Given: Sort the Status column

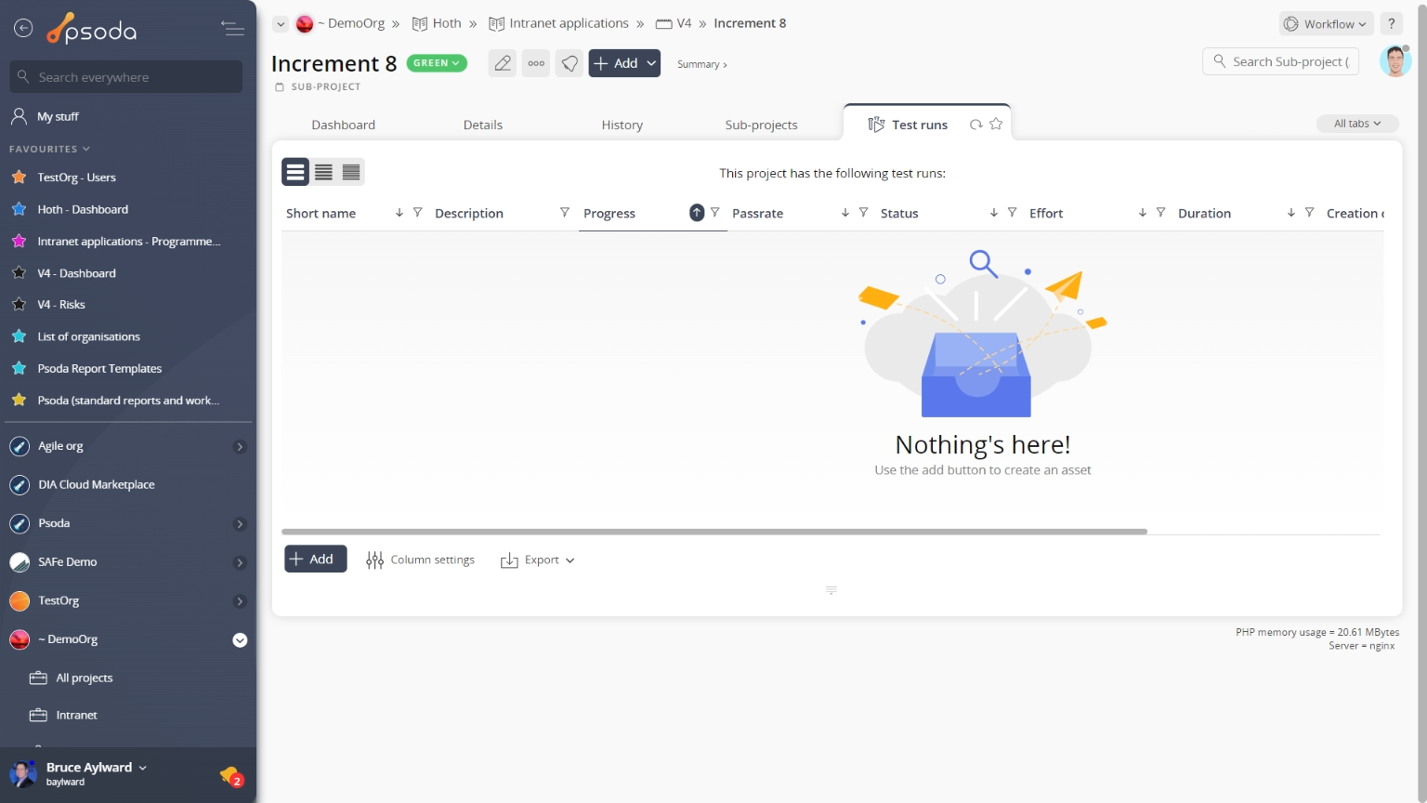Looking at the screenshot, I should pos(994,213).
